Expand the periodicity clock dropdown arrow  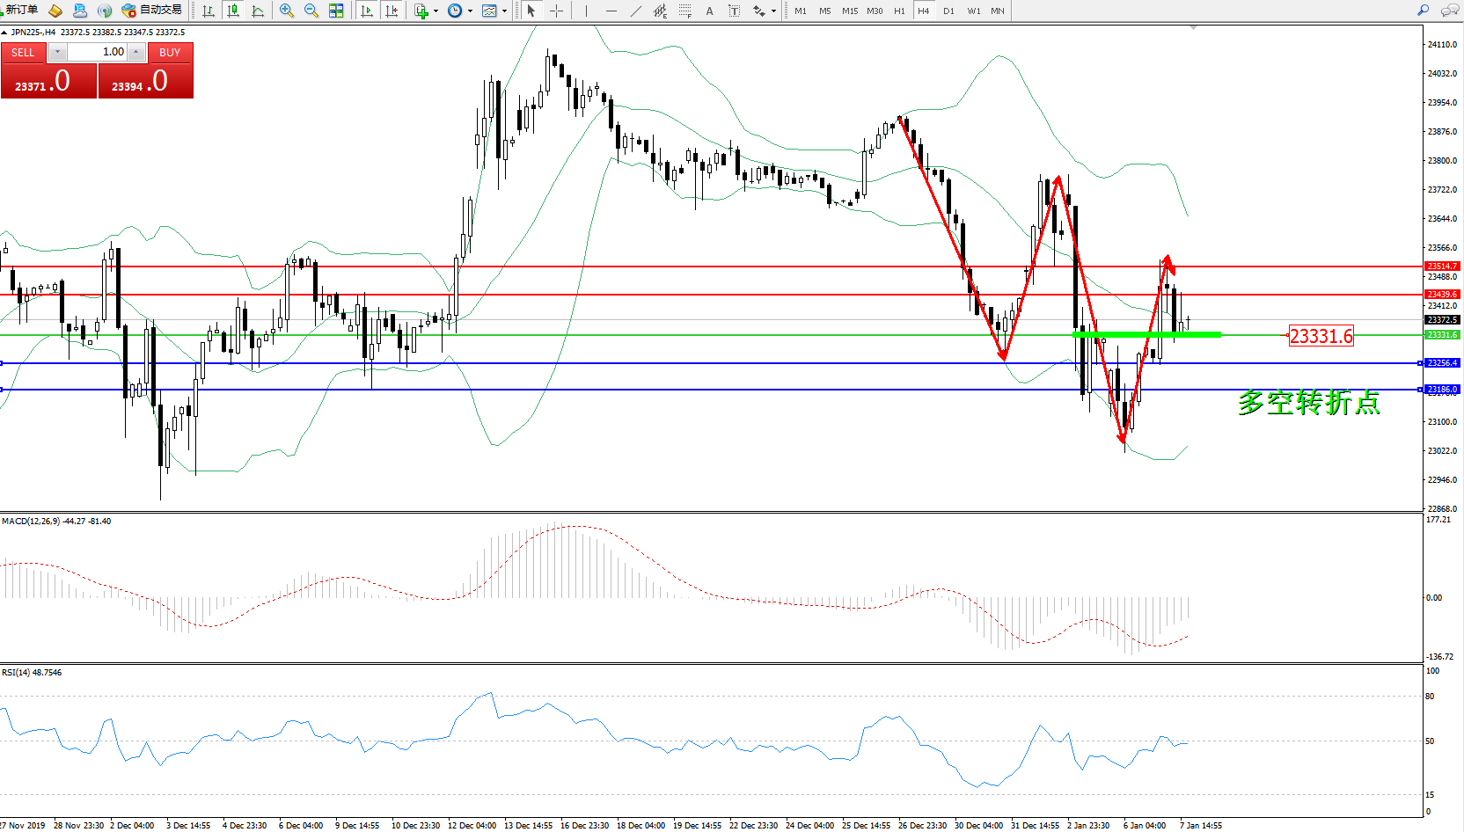coord(470,11)
